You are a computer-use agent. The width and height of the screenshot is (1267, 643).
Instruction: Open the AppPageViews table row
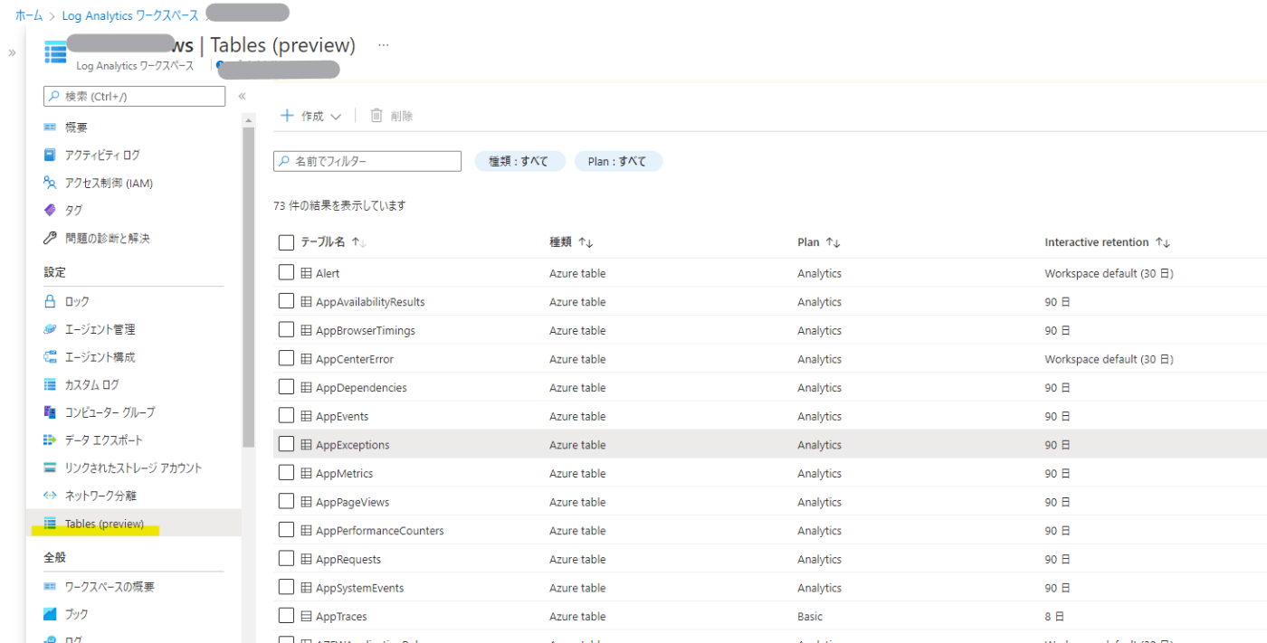pos(770,502)
